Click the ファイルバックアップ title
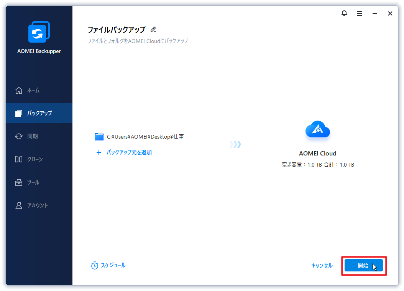 [x=117, y=30]
